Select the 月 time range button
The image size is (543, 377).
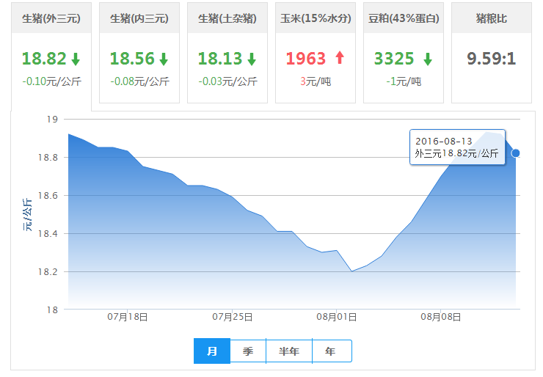click(x=212, y=351)
